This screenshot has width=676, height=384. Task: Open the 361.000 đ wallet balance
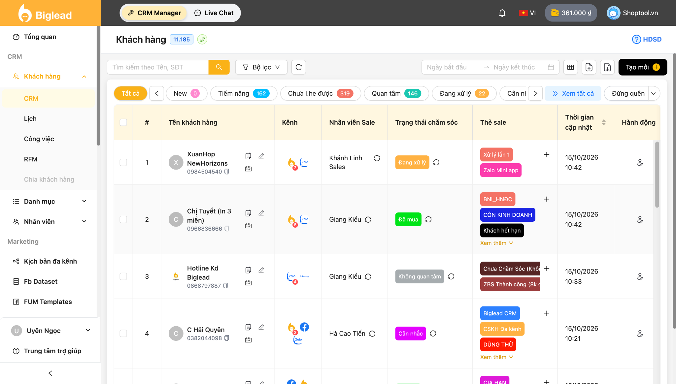571,13
